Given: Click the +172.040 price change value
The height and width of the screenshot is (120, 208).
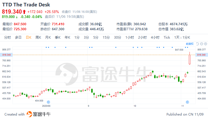Looking at the screenshot, I should click(x=35, y=12).
